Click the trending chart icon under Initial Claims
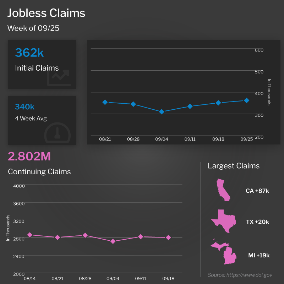Viewport: 284px width, 284px height. click(59, 78)
